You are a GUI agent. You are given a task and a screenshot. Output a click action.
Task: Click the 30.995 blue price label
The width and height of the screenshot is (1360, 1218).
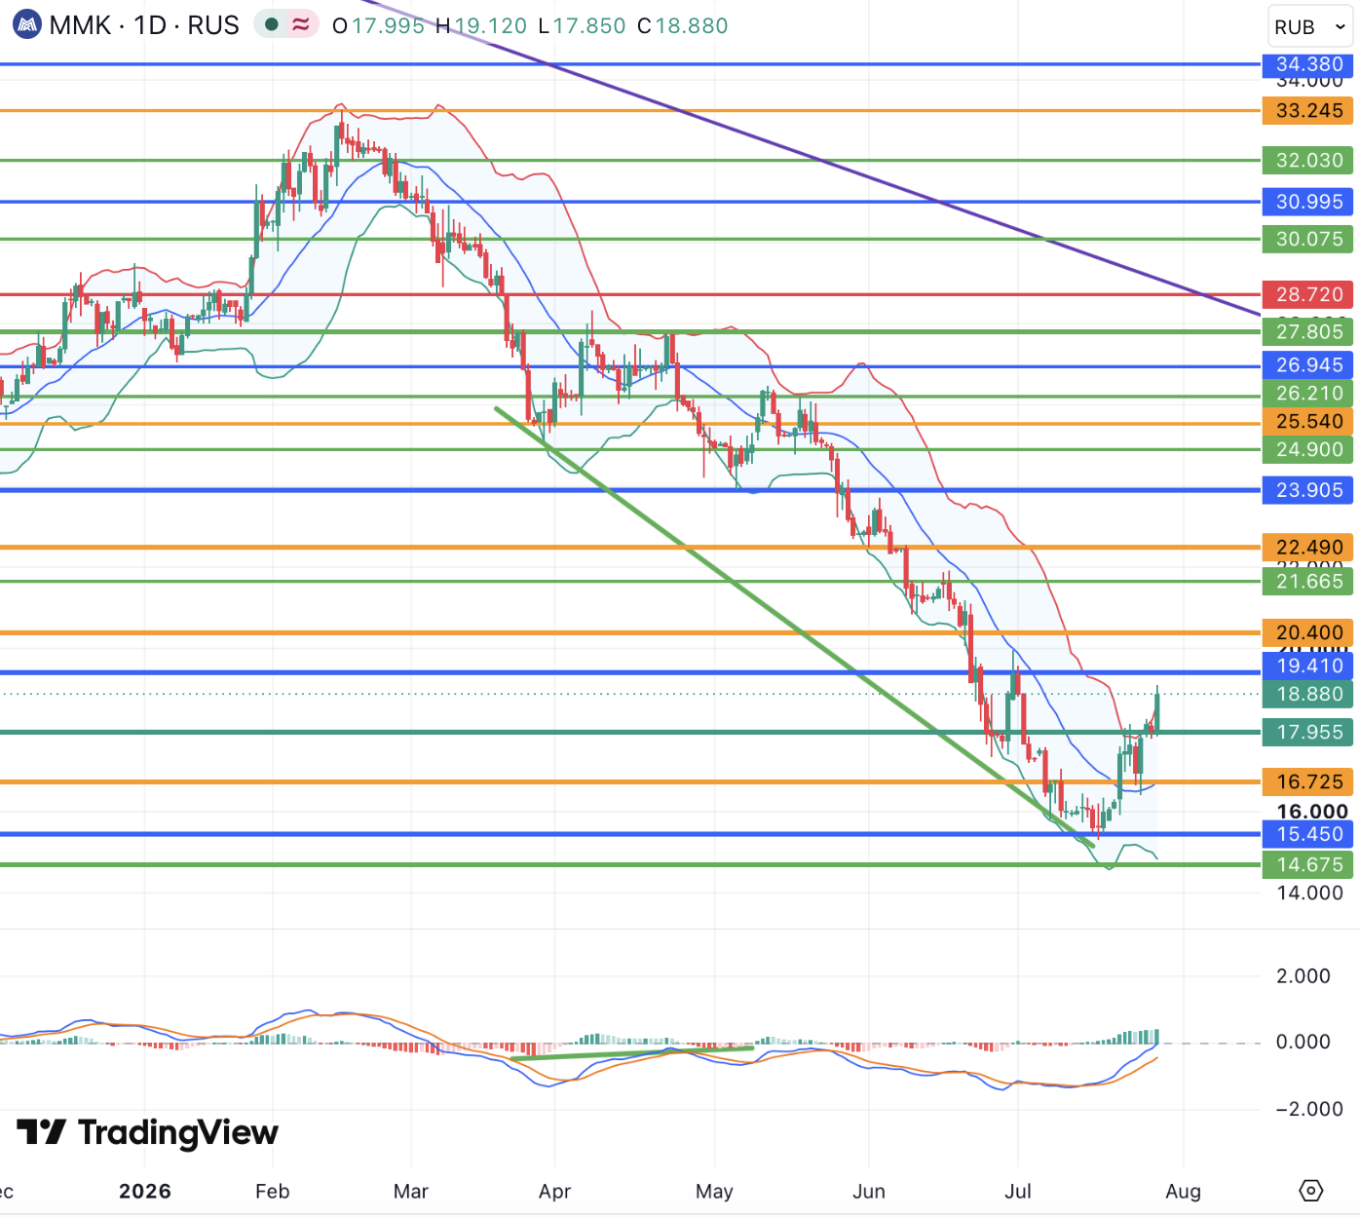coord(1308,202)
